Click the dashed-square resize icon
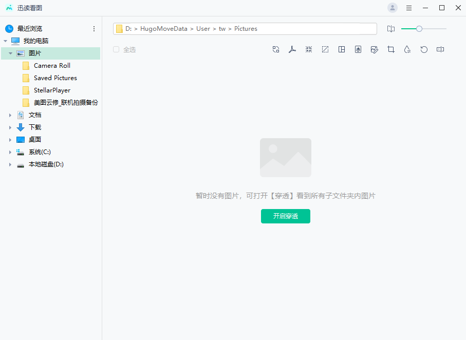Screen dimensions: 466x340 (x=325, y=49)
